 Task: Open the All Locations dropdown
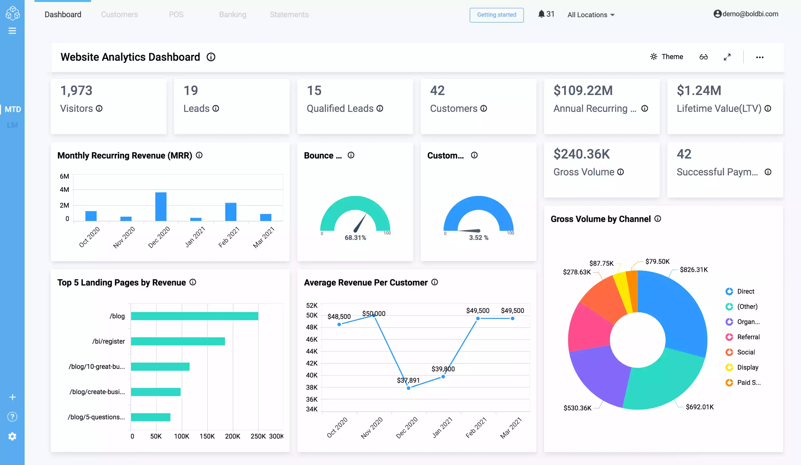tap(591, 15)
